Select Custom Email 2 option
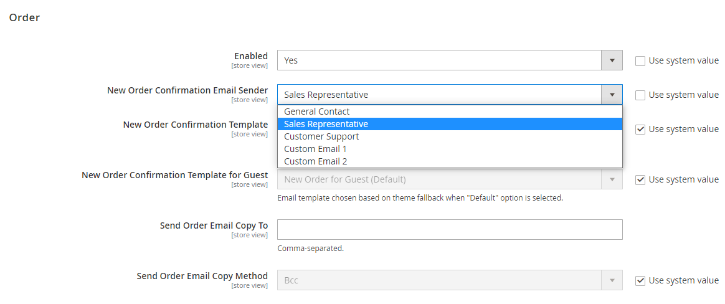Image resolution: width=725 pixels, height=304 pixels. point(450,161)
